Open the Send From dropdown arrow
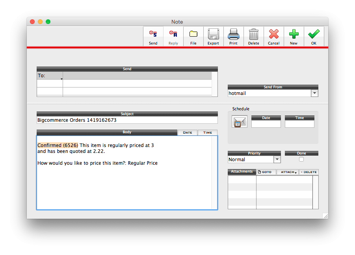 click(314, 93)
